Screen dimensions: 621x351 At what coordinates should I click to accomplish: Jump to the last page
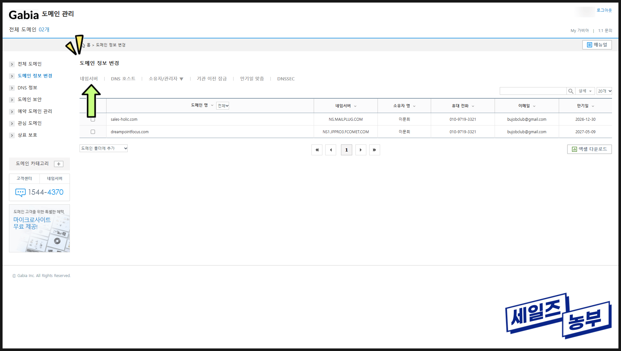coord(374,150)
